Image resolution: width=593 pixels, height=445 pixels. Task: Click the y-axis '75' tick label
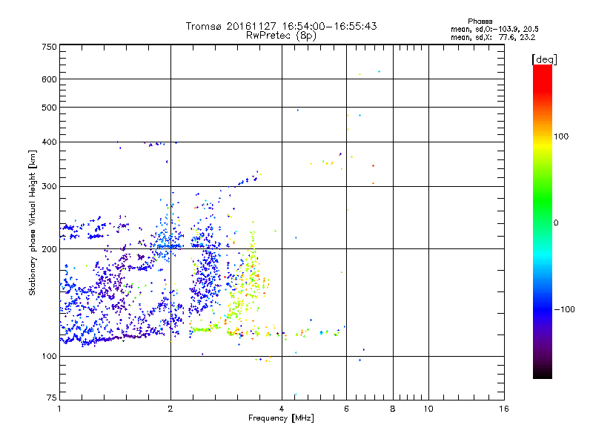coord(52,398)
